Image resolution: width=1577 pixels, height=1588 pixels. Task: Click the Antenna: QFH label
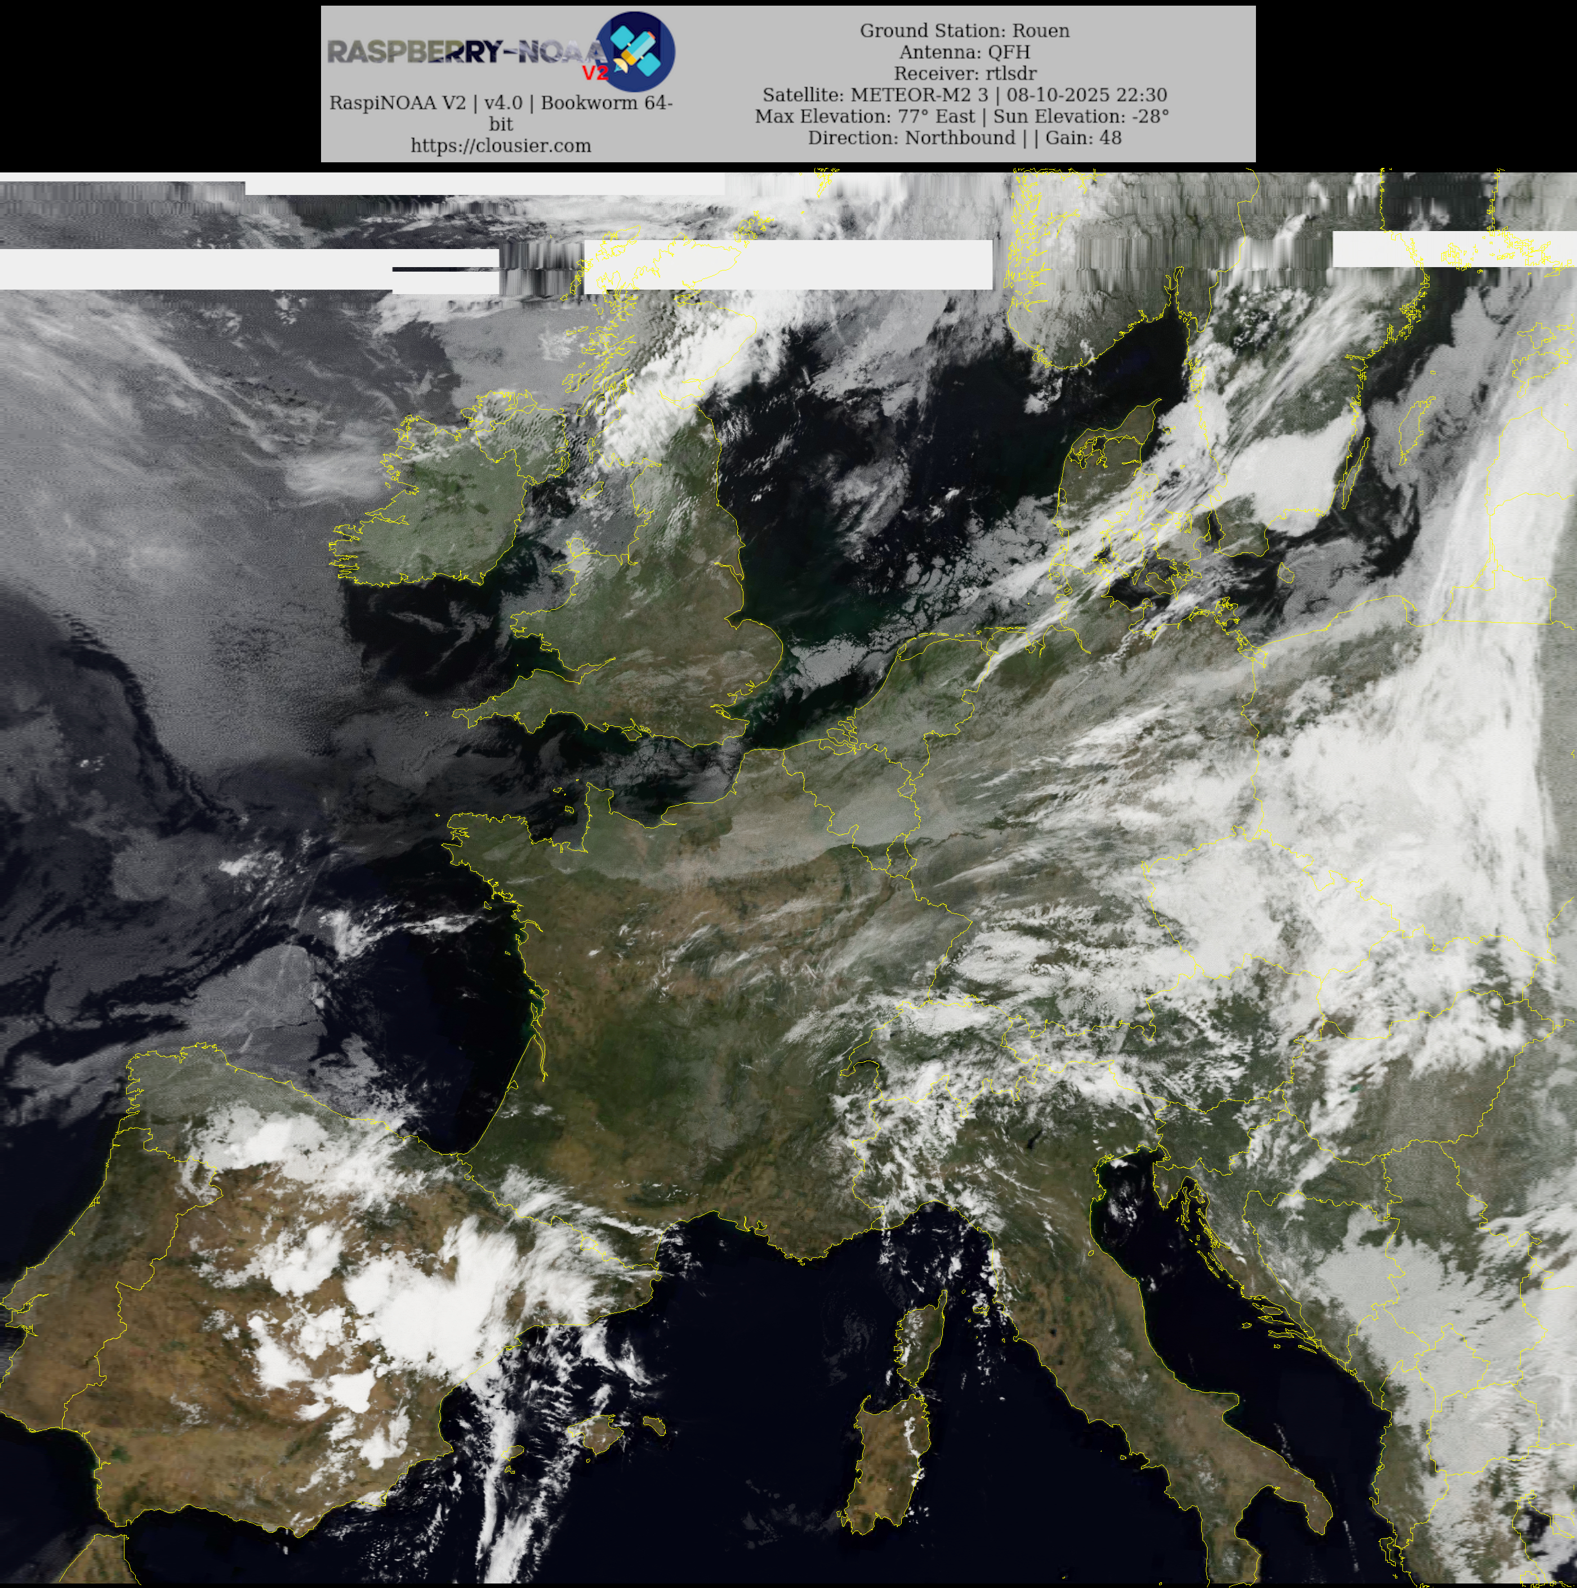pos(964,52)
